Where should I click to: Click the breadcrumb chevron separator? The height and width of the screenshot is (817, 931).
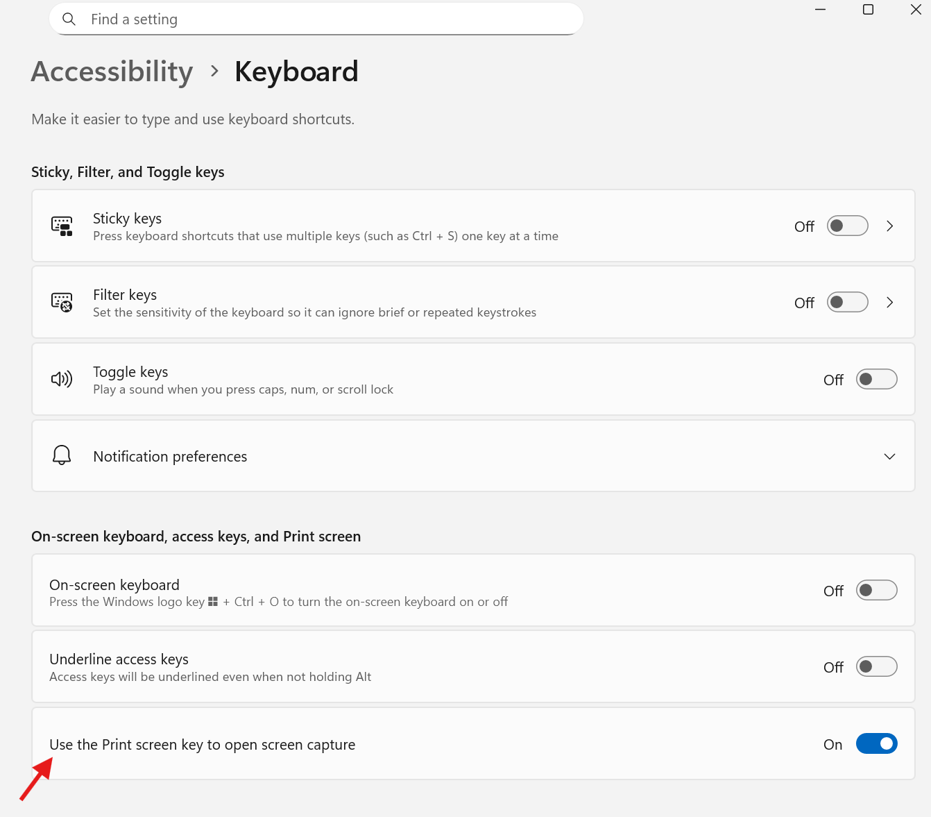(x=214, y=71)
